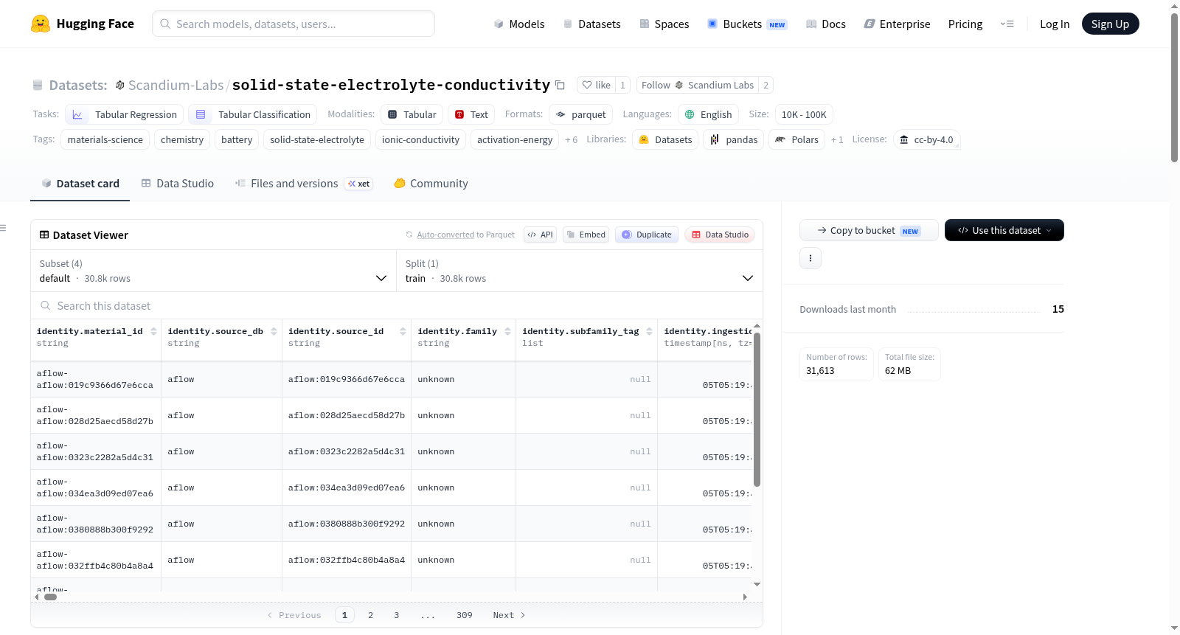Open the Files and versions tab
1180x635 pixels.
304,184
